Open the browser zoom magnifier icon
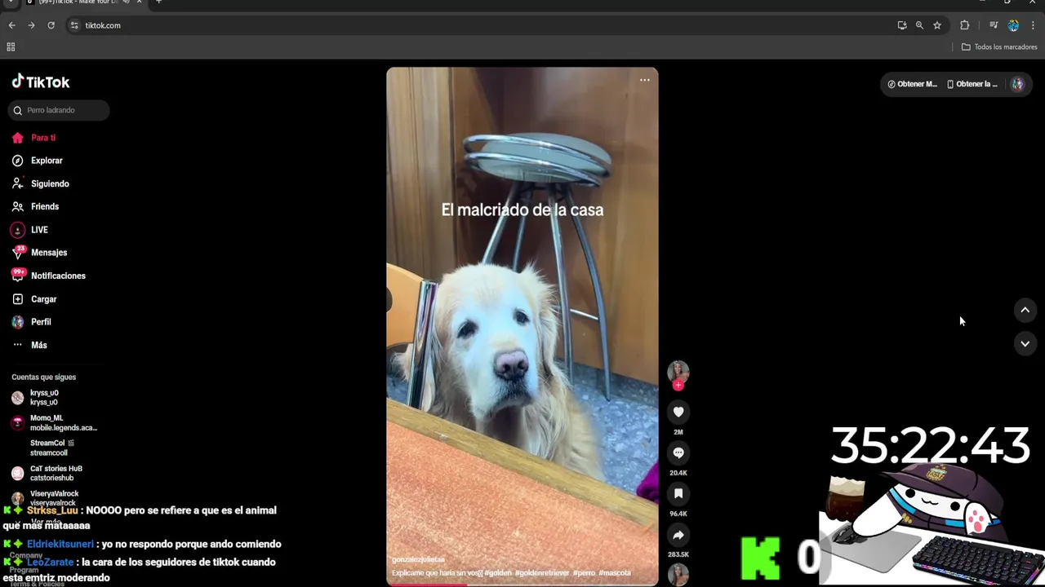1045x587 pixels. 919,25
